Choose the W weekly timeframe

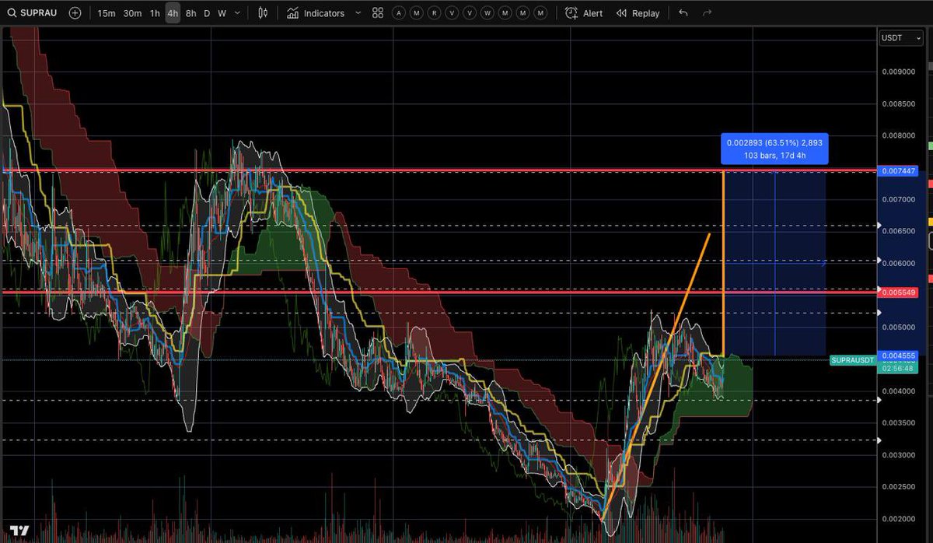222,13
